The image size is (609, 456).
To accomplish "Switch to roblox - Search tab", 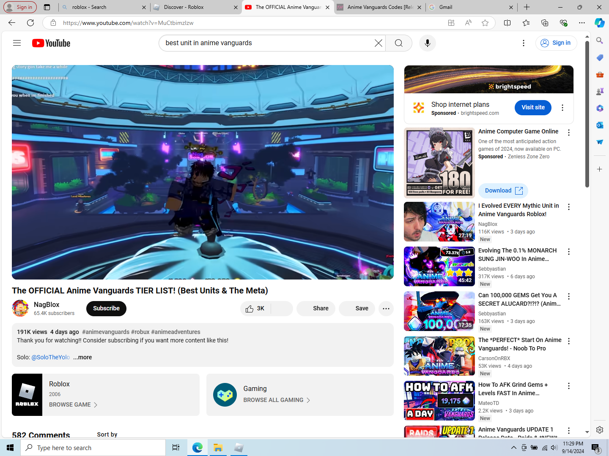I will (x=104, y=7).
